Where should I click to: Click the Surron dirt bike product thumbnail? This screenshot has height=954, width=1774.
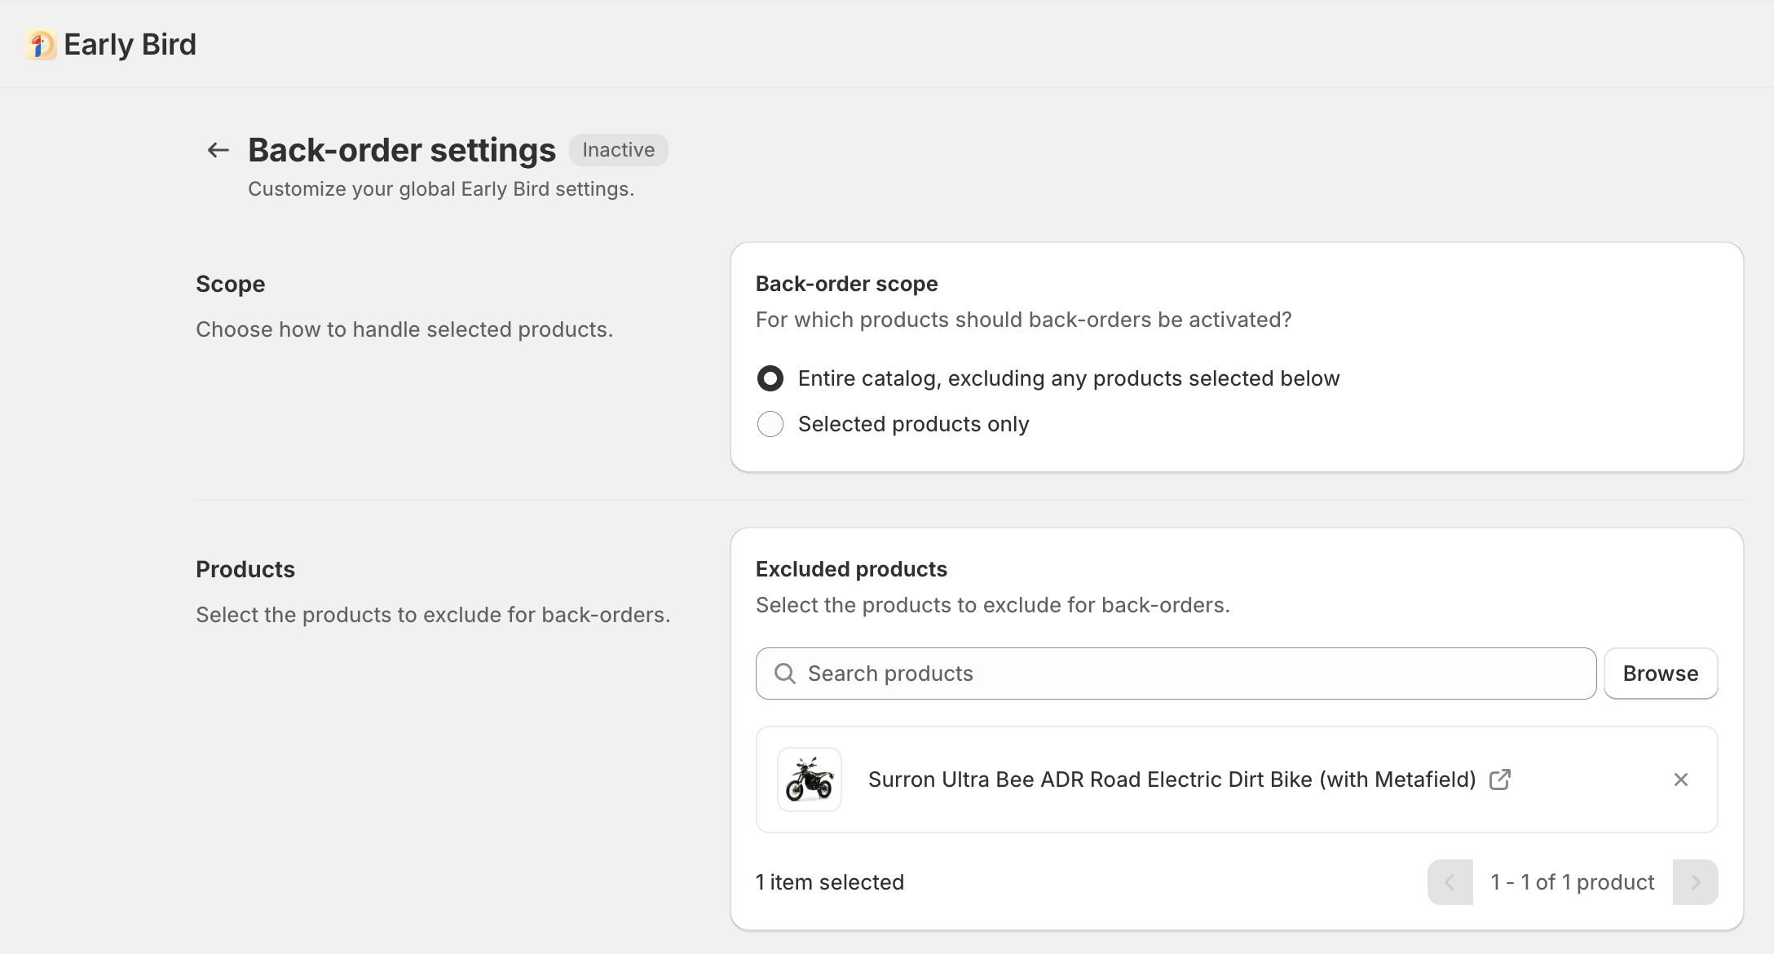809,780
